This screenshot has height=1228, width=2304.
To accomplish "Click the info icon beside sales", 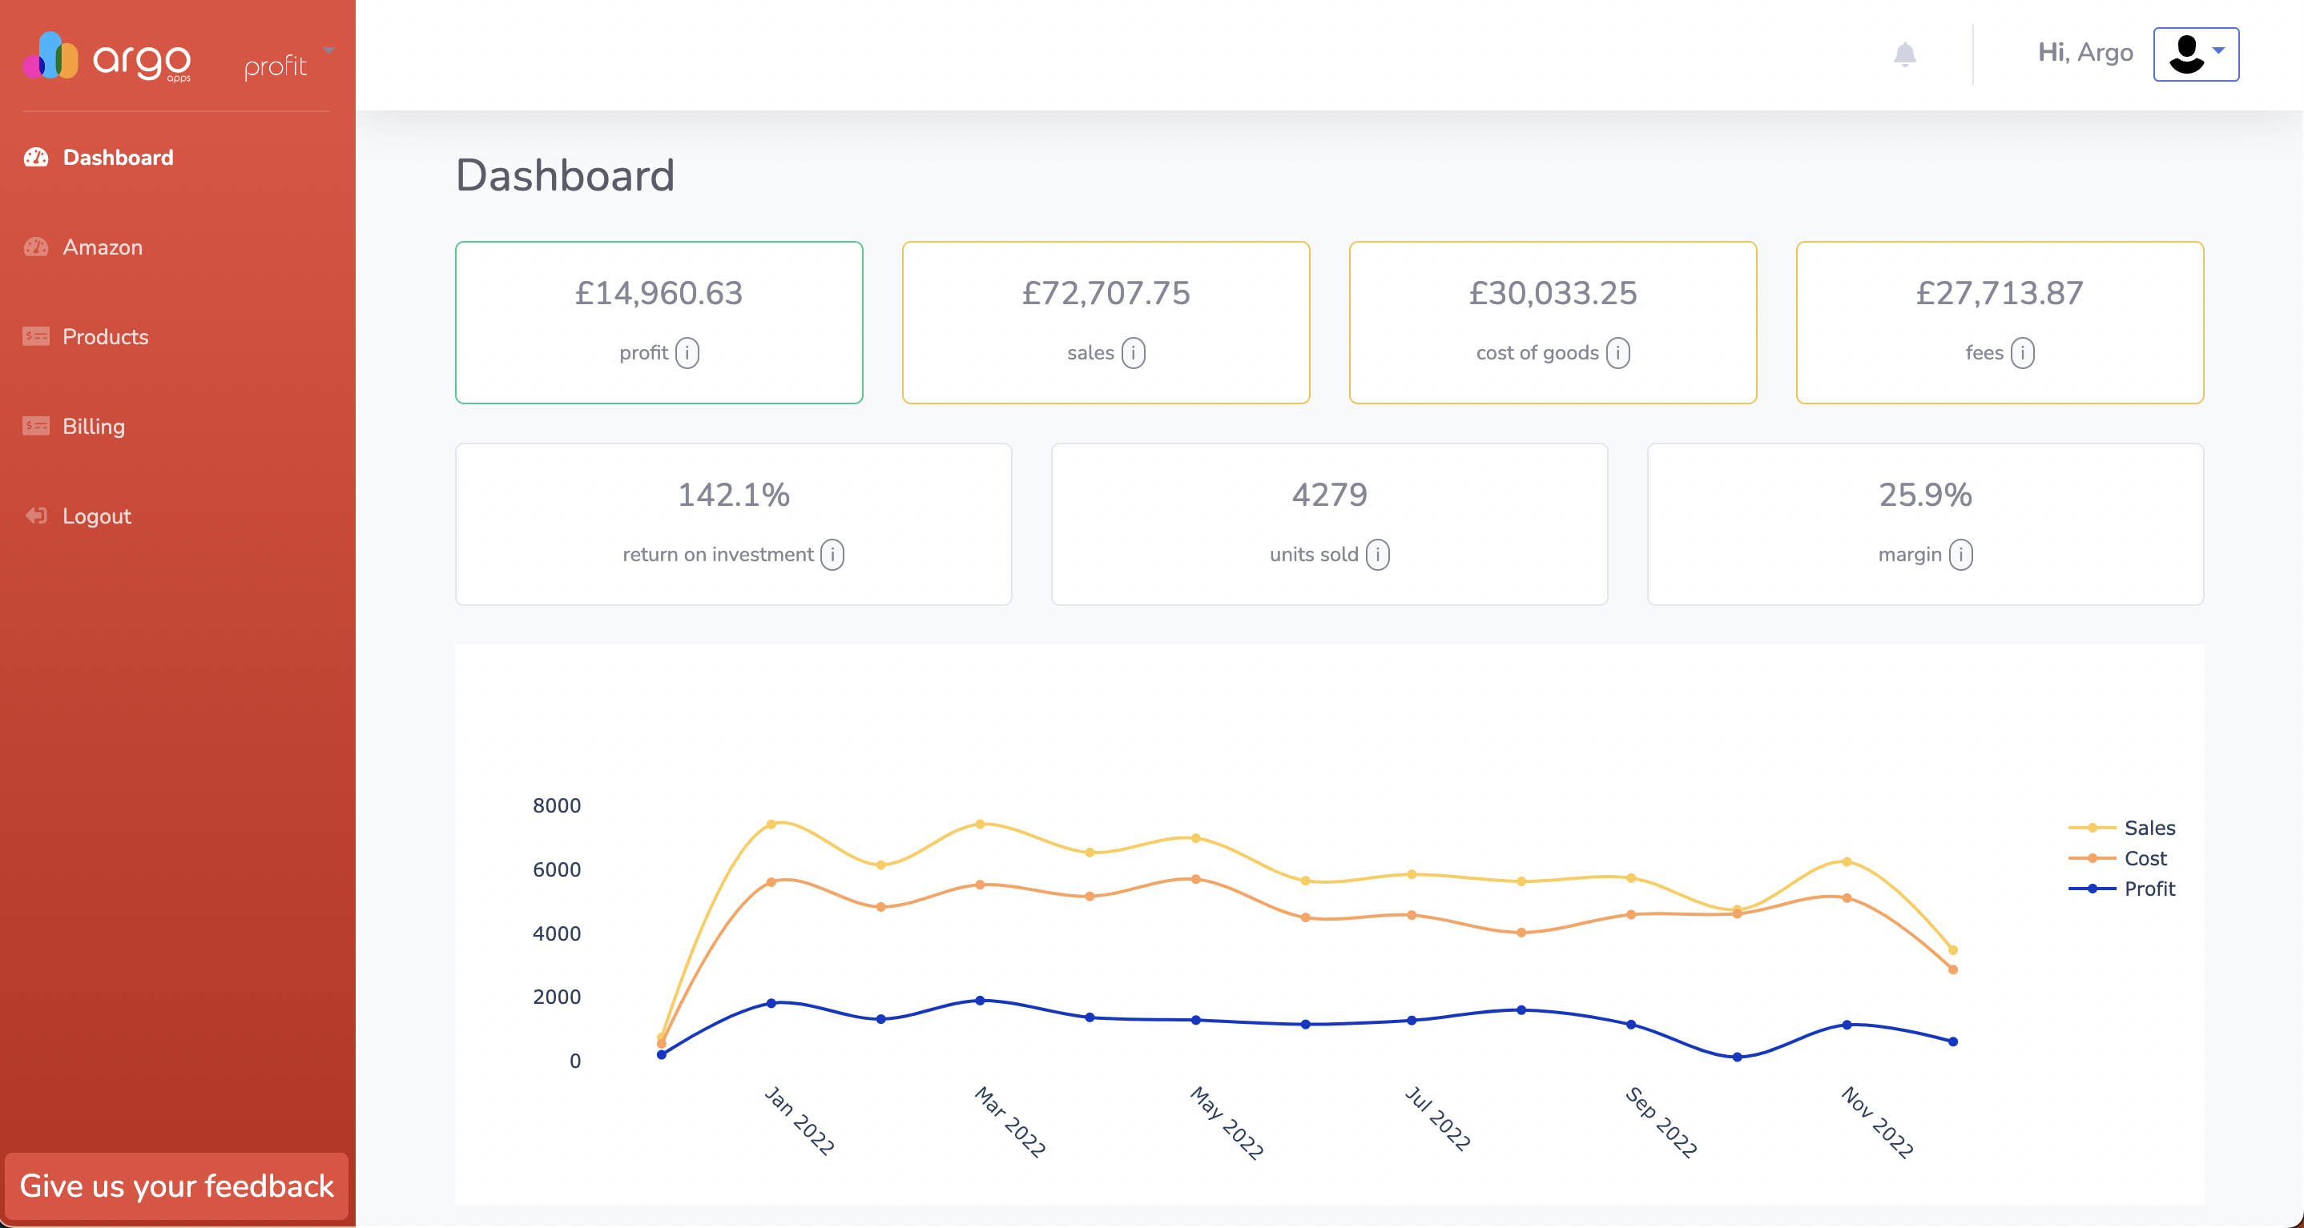I will tap(1132, 353).
